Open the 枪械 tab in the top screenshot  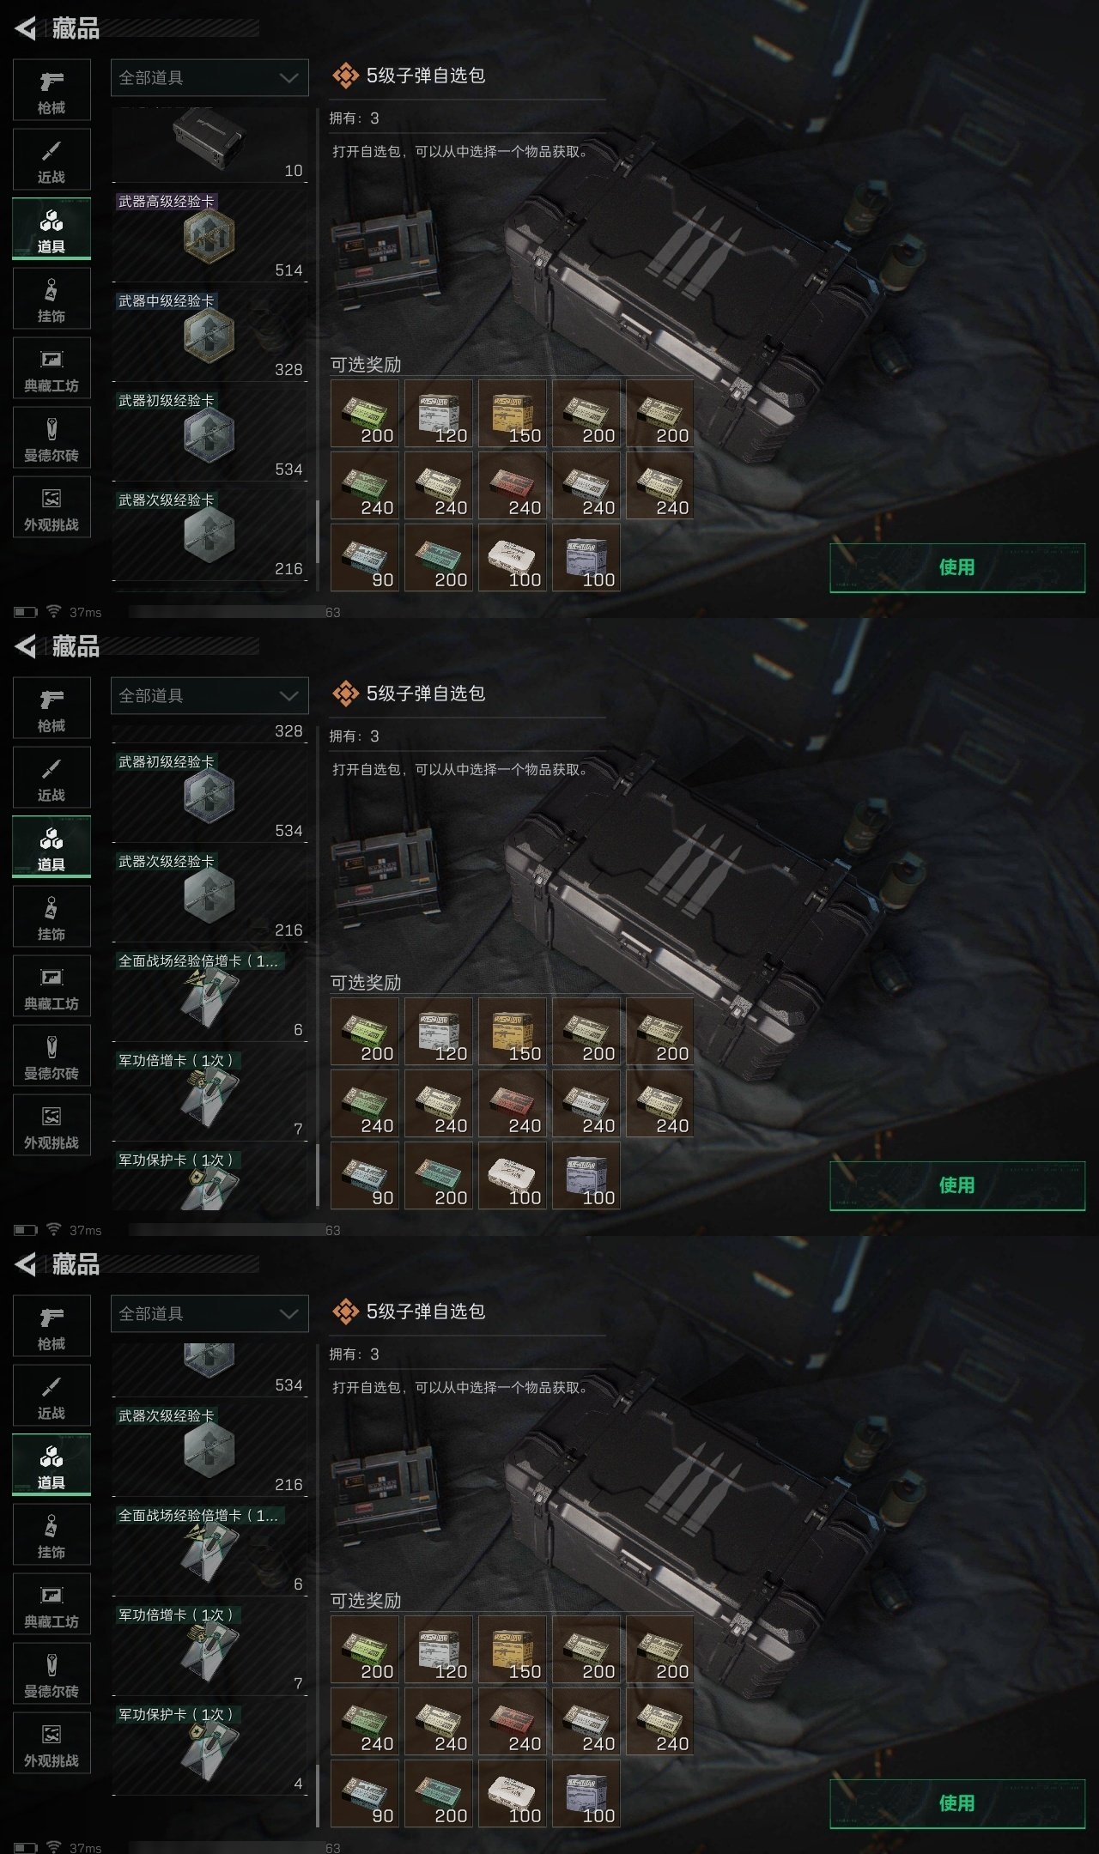52,90
